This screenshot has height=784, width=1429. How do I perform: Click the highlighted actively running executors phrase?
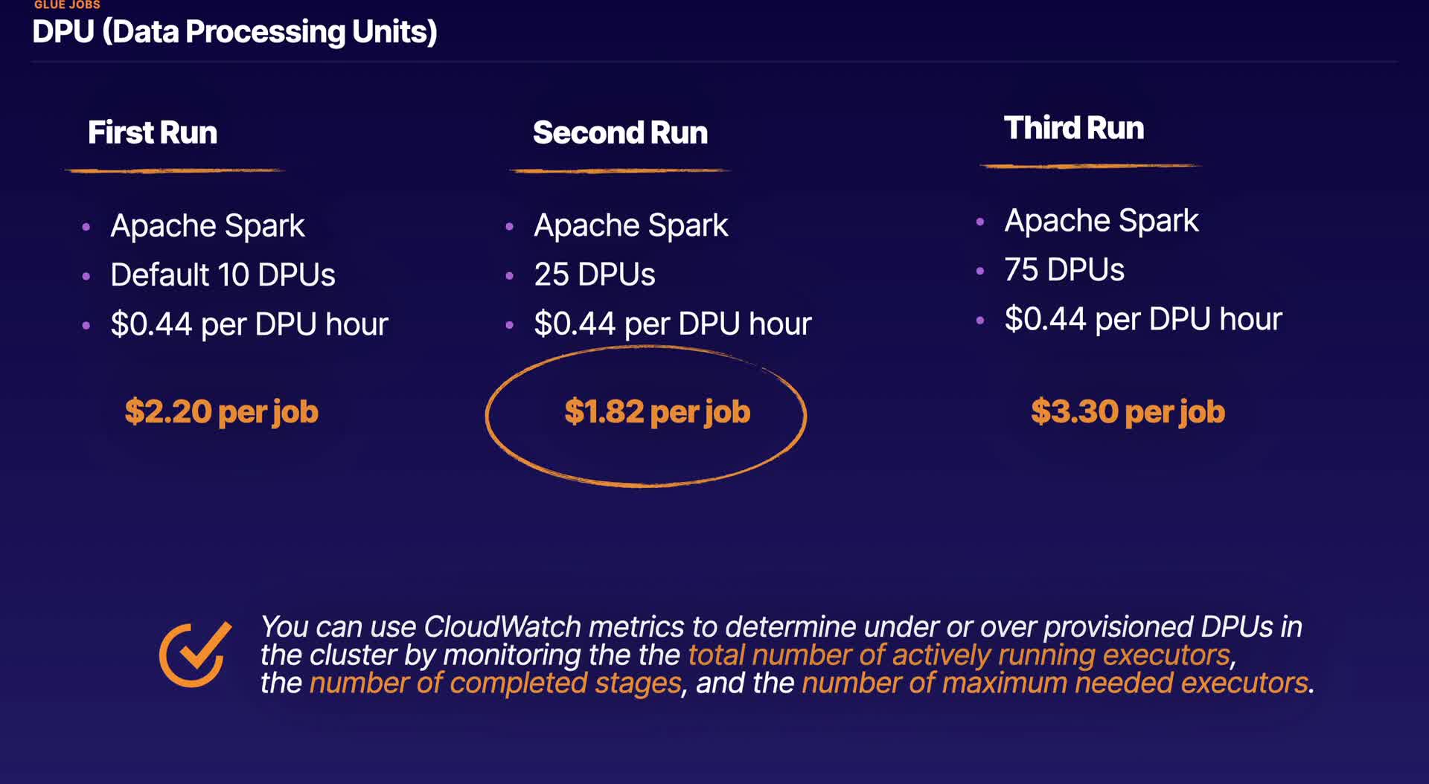click(x=959, y=655)
